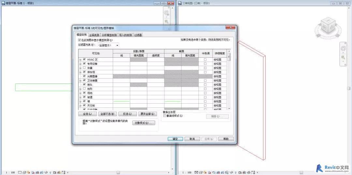Check the halftone box for 专用设备 row
352x175 pixels.
(x=205, y=64)
